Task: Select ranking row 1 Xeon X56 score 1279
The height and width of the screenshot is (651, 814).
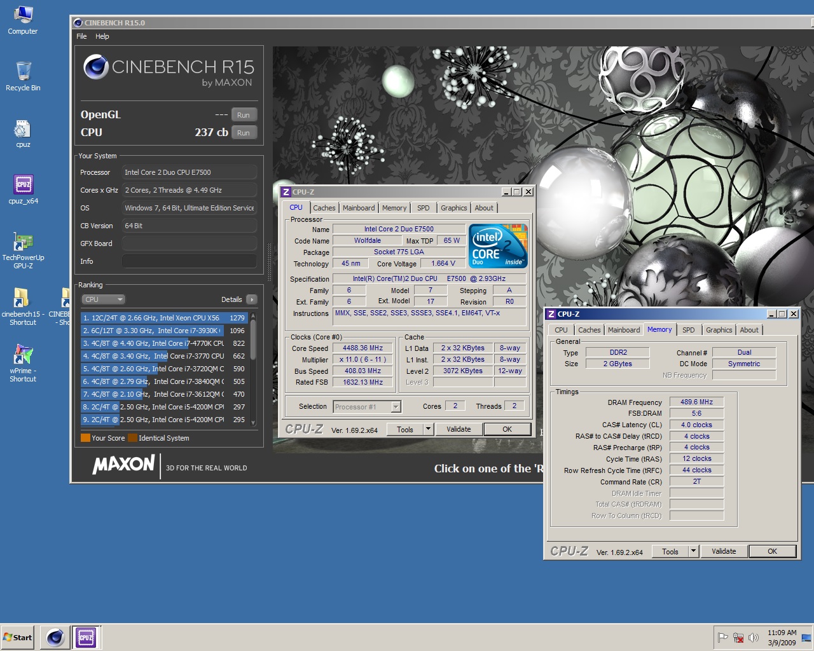Action: [164, 318]
